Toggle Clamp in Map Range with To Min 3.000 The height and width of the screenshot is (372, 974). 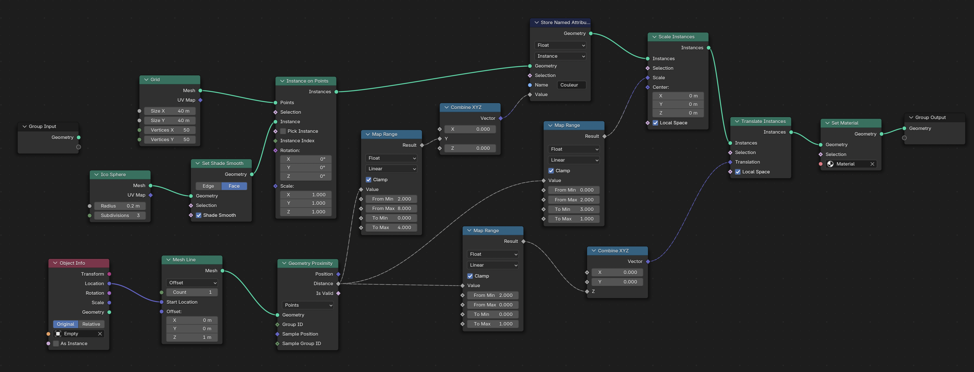pyautogui.click(x=551, y=171)
